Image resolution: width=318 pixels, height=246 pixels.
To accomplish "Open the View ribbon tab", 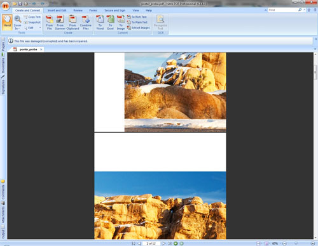I will (135, 10).
